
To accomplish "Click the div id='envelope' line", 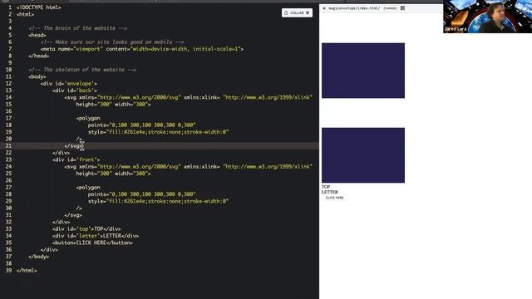I will tap(68, 83).
